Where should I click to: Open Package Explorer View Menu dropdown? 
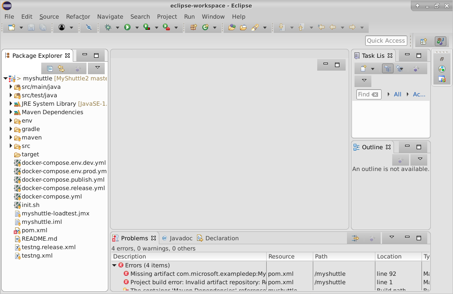[96, 68]
